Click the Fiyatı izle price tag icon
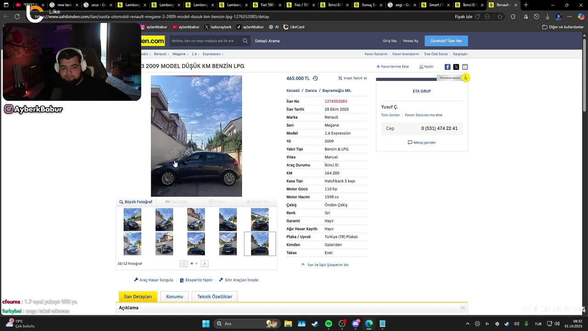Viewport: 588px width, 331px height. [478, 17]
